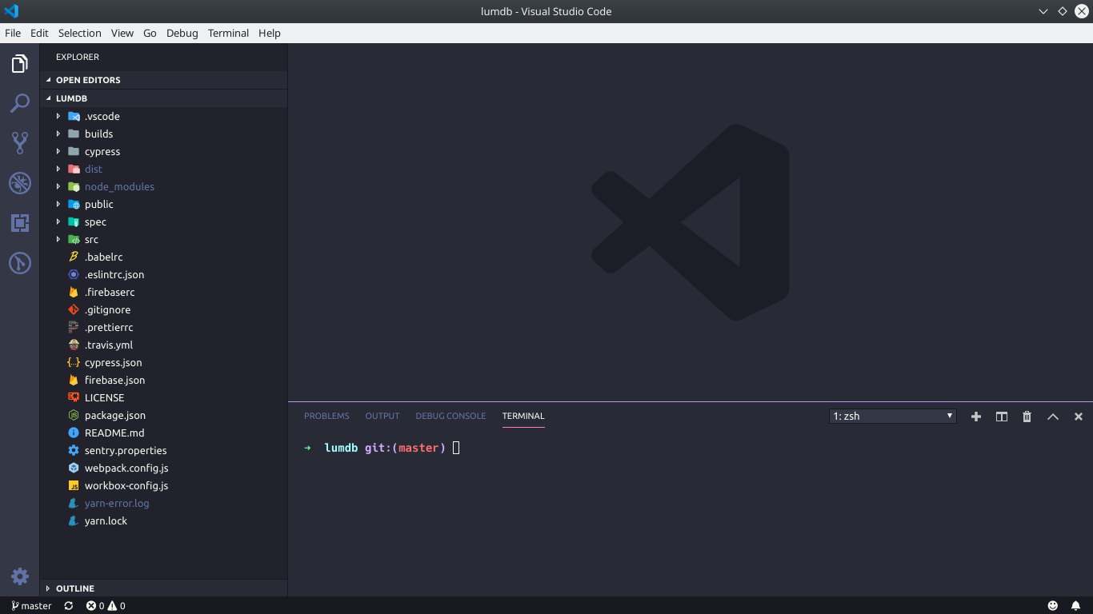Image resolution: width=1093 pixels, height=614 pixels.
Task: Click the .babelrc file icon
Action: (x=74, y=257)
